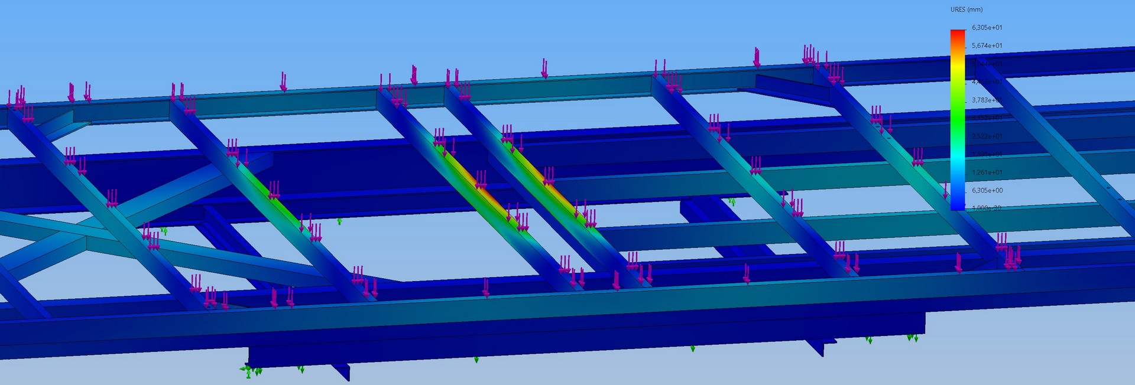Click the red max-displacement spot on left central beam
This screenshot has height=385, width=1135.
480,189
